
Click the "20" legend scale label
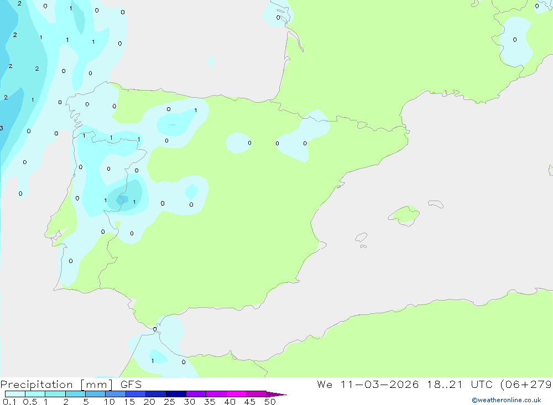click(149, 402)
